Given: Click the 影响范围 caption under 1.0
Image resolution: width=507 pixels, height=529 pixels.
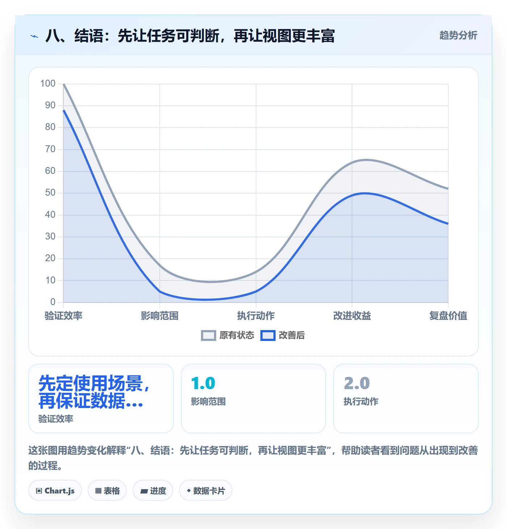Looking at the screenshot, I should tap(208, 401).
